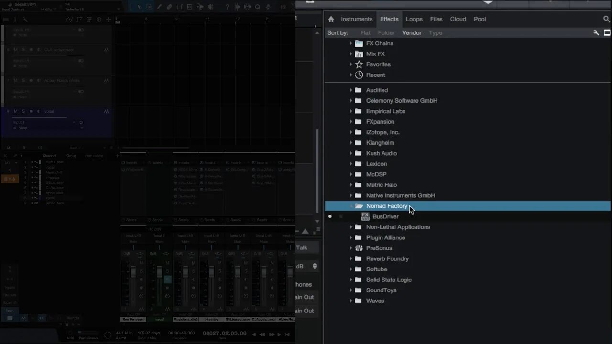Viewport: 612px width, 344px height.
Task: Select the Bend tool in the toolbar
Action: pyautogui.click(x=200, y=7)
